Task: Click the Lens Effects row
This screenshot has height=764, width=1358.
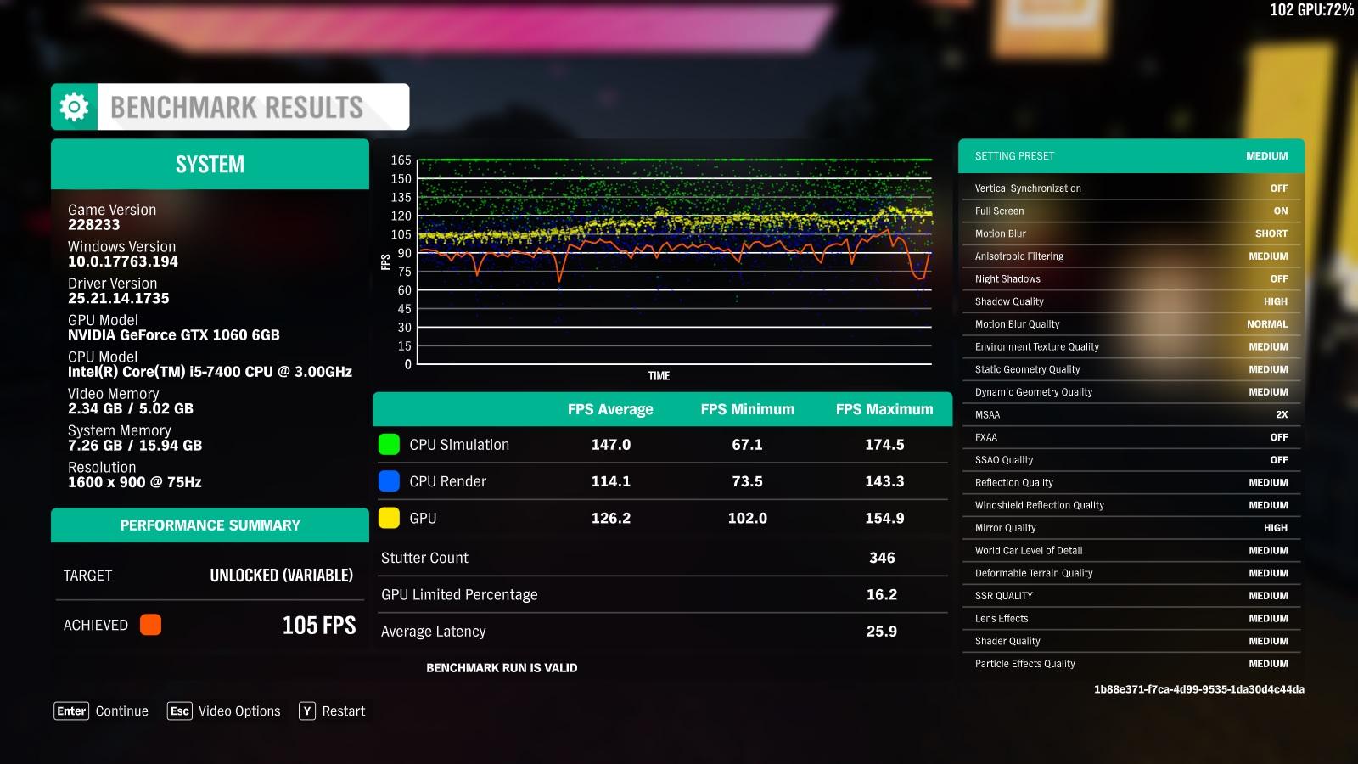Action: pos(1131,618)
